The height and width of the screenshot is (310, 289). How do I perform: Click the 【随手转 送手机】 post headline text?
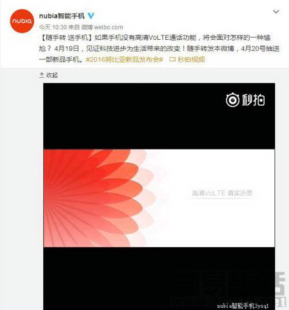pyautogui.click(x=66, y=38)
